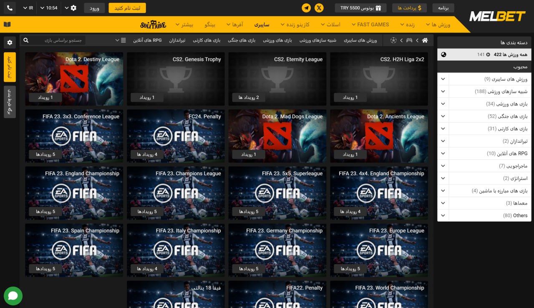Click the gamepad breadcrumb icon

(409, 40)
